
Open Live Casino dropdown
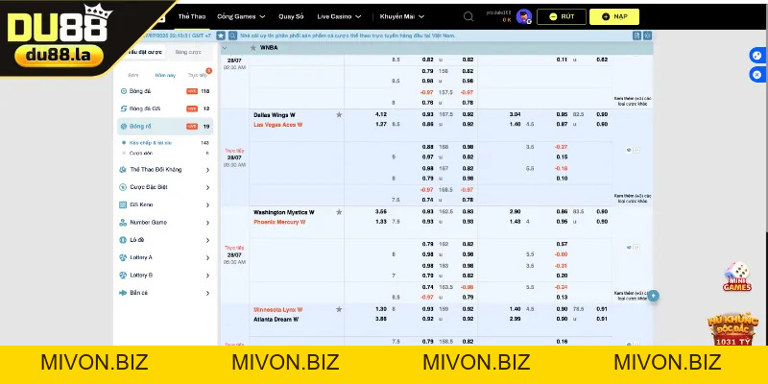(339, 16)
